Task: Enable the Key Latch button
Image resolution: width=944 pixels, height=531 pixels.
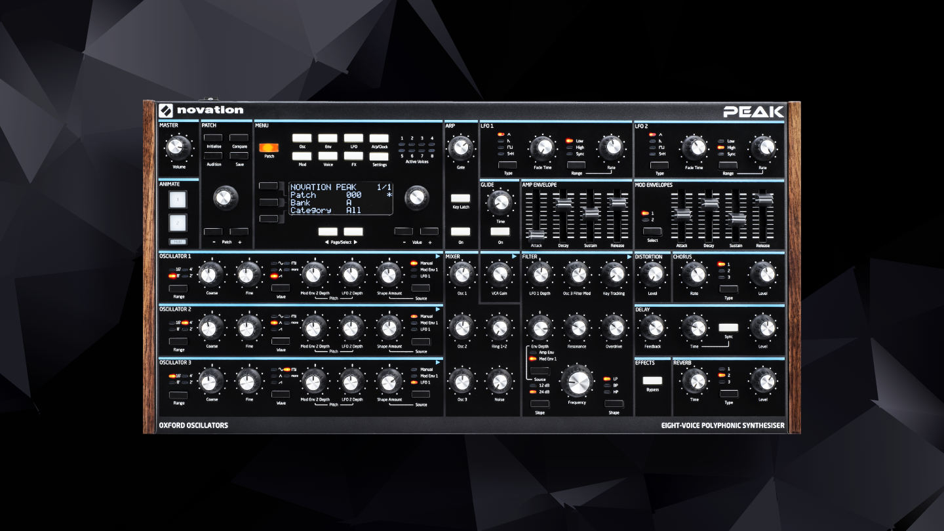Action: (460, 198)
